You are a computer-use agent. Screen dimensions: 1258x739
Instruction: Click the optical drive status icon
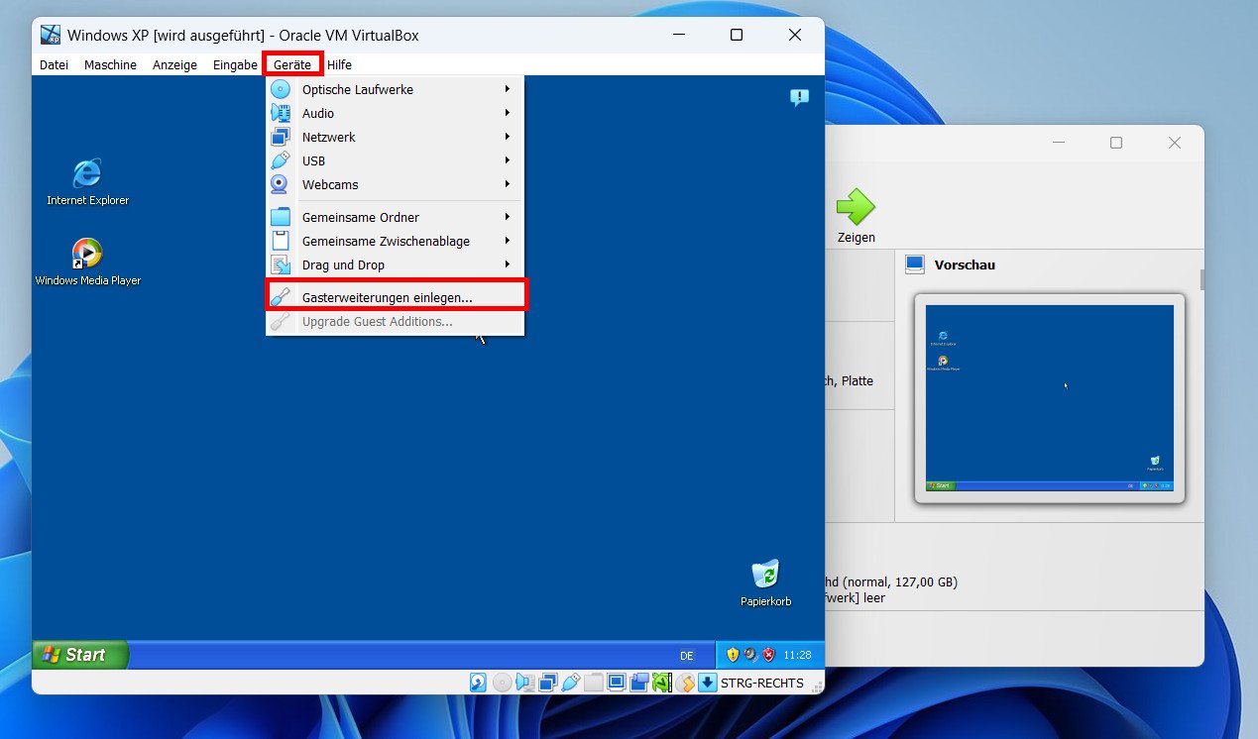point(502,683)
